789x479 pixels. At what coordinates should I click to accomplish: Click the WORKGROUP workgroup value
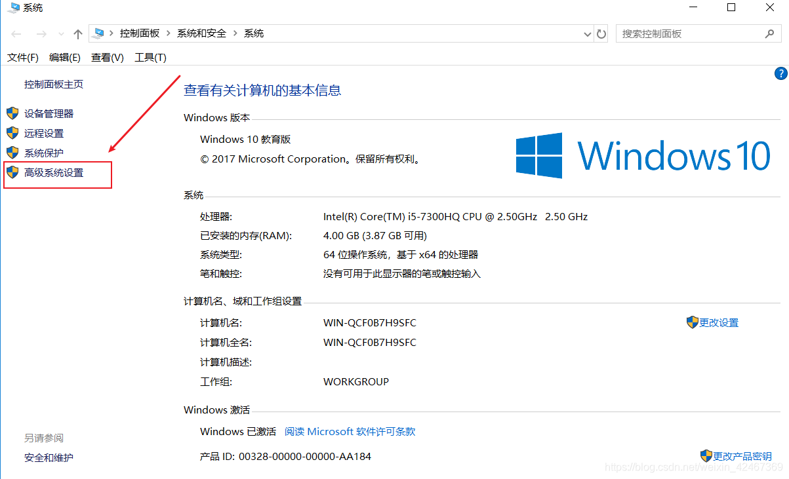click(356, 382)
